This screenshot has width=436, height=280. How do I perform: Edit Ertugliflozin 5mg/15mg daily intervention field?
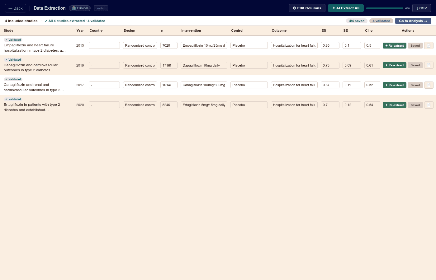[204, 105]
